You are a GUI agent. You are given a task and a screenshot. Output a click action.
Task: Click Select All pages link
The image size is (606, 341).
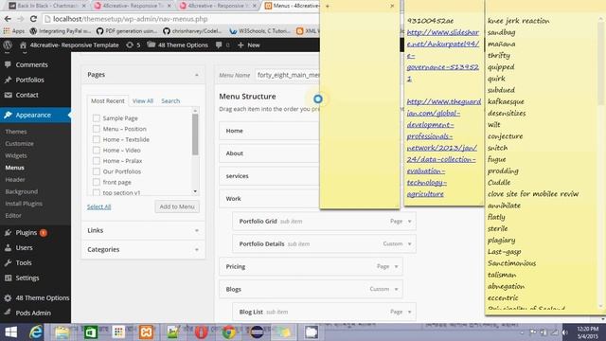click(98, 206)
